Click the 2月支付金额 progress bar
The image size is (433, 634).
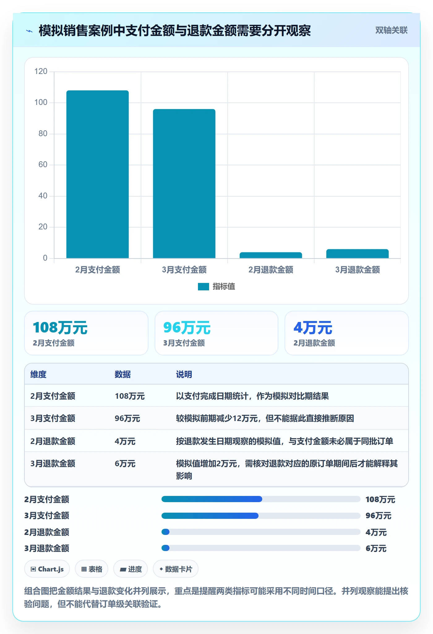click(261, 499)
